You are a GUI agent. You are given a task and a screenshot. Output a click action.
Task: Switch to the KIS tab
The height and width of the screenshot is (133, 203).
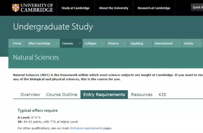click(162, 95)
